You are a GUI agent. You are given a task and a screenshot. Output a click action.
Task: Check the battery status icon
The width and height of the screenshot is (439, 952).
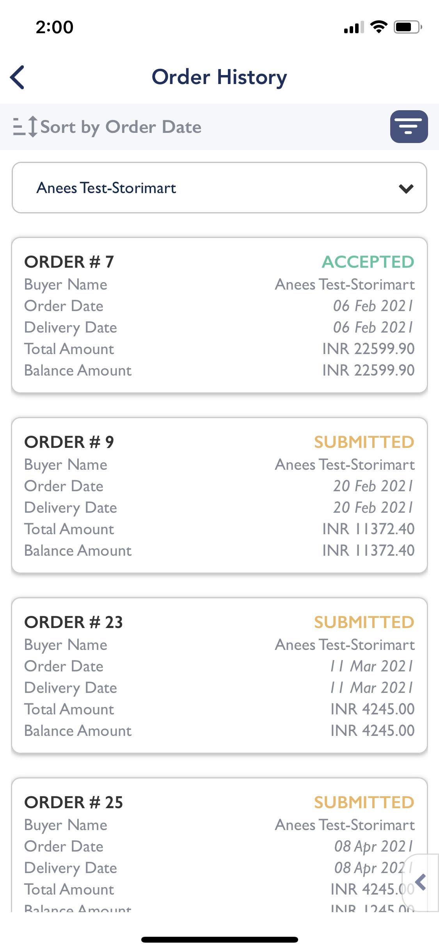click(x=408, y=27)
